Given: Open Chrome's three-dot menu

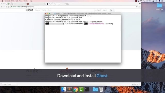Looking at the screenshot, I should point(140,7).
